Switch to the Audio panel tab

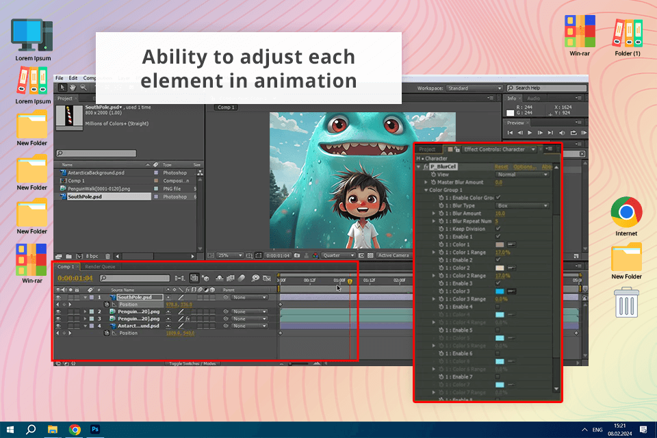tap(533, 99)
